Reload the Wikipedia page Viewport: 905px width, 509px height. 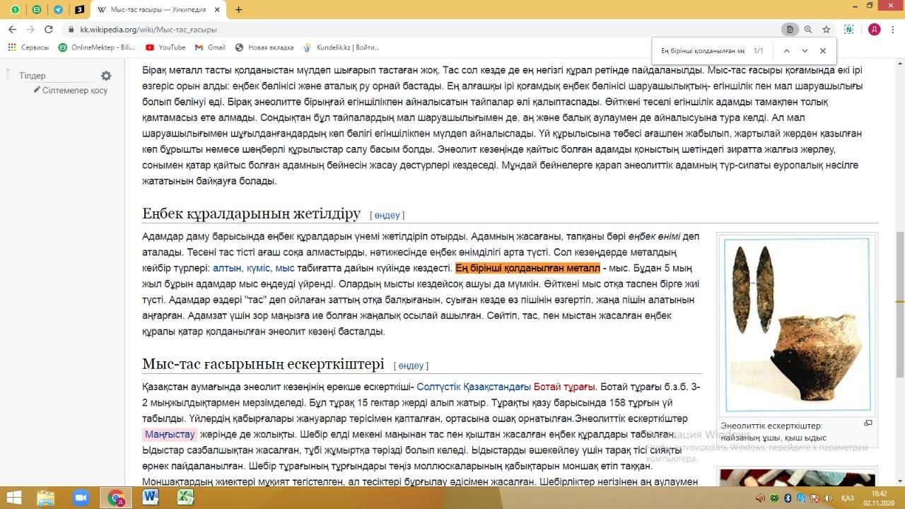click(48, 30)
